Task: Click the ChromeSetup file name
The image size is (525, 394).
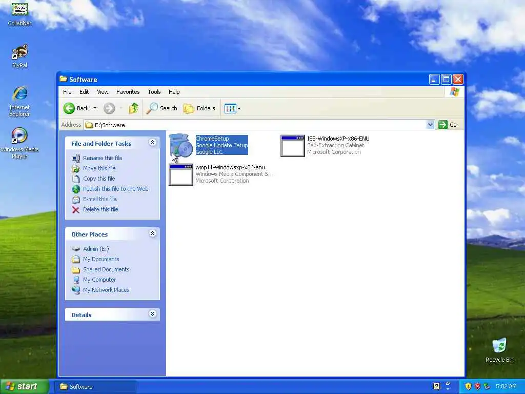Action: (x=212, y=139)
